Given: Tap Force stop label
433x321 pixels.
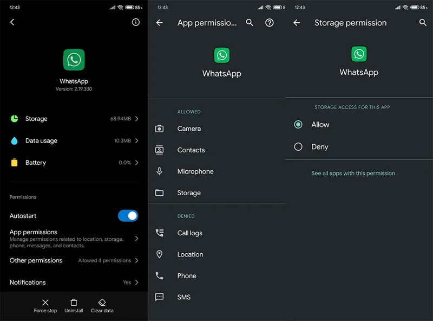Looking at the screenshot, I should 45,311.
